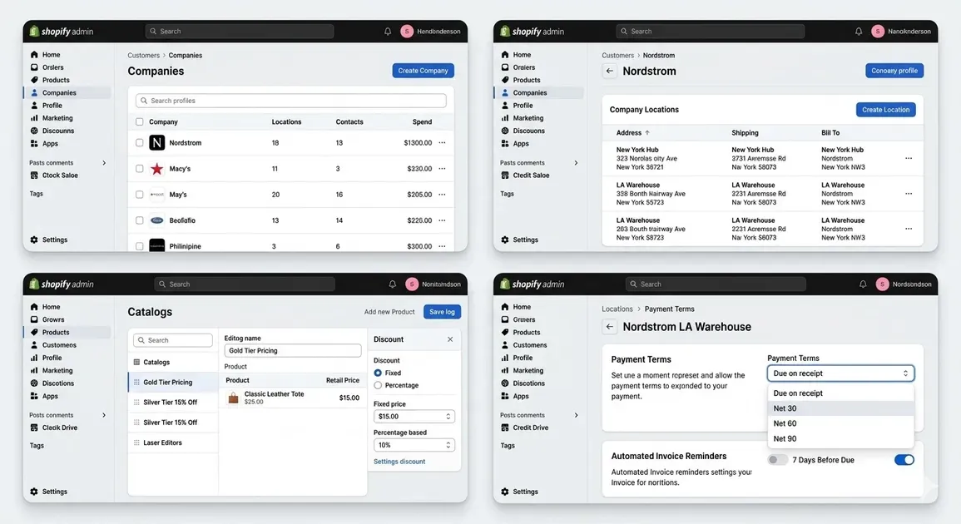Click Conoany profile button
The height and width of the screenshot is (524, 961).
point(894,71)
